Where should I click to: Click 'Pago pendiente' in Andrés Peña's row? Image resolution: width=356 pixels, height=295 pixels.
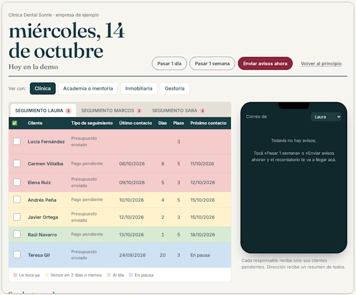point(87,200)
